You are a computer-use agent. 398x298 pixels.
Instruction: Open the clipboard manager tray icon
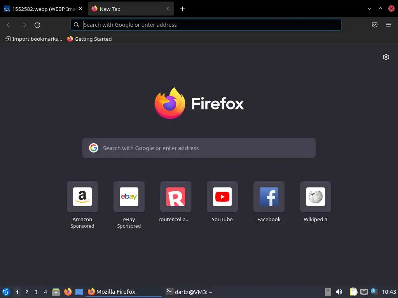point(353,292)
